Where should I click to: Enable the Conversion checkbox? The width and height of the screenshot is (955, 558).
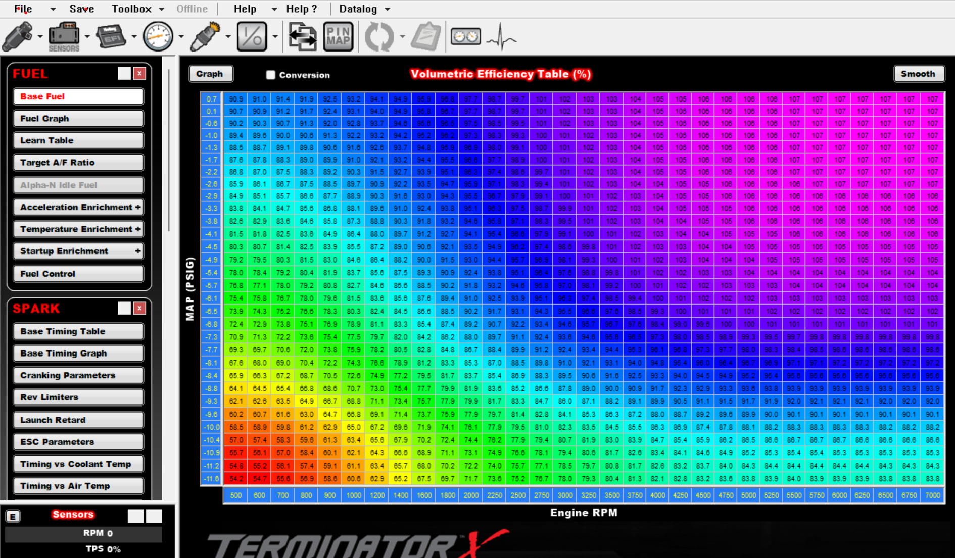[271, 75]
